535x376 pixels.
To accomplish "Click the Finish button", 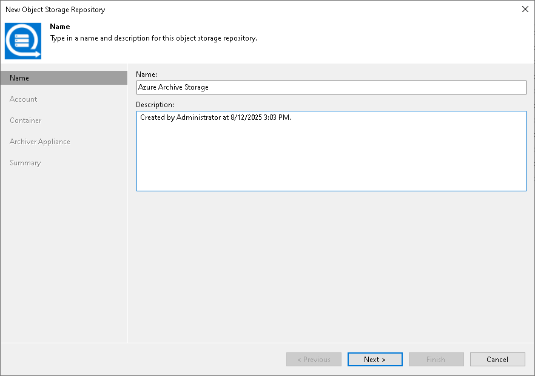I will tap(436, 359).
